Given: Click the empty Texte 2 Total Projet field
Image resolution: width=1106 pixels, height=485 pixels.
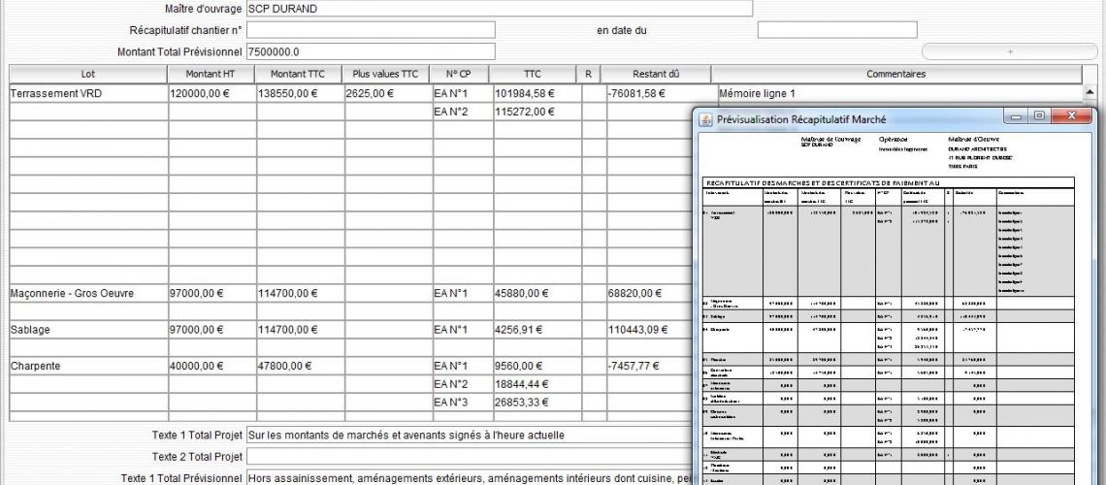Looking at the screenshot, I should tap(469, 457).
